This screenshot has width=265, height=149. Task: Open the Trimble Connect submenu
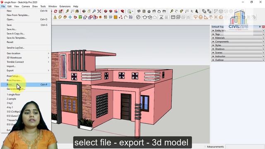26,62
